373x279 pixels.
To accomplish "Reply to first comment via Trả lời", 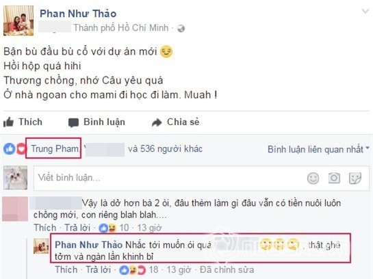I will coord(77,228).
